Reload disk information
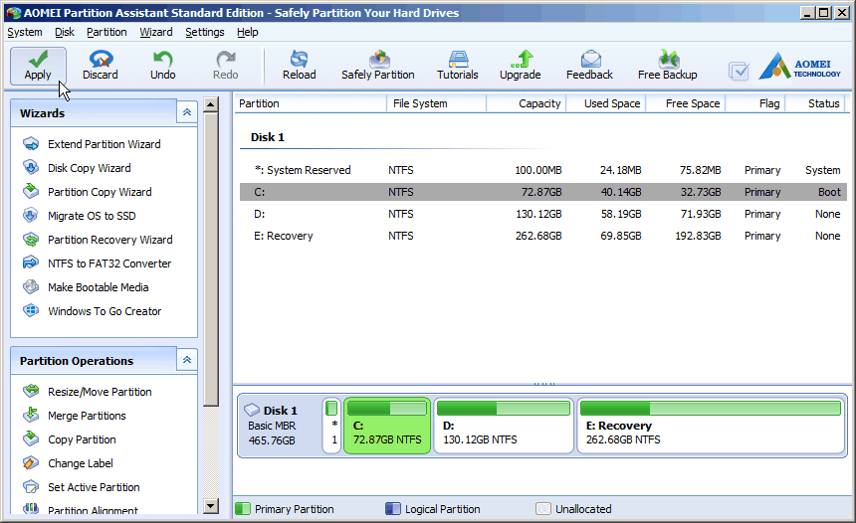The height and width of the screenshot is (523, 856). pyautogui.click(x=300, y=66)
